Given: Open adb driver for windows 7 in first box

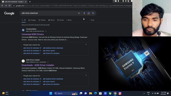Looking at the screenshot, I should [x=32, y=53].
